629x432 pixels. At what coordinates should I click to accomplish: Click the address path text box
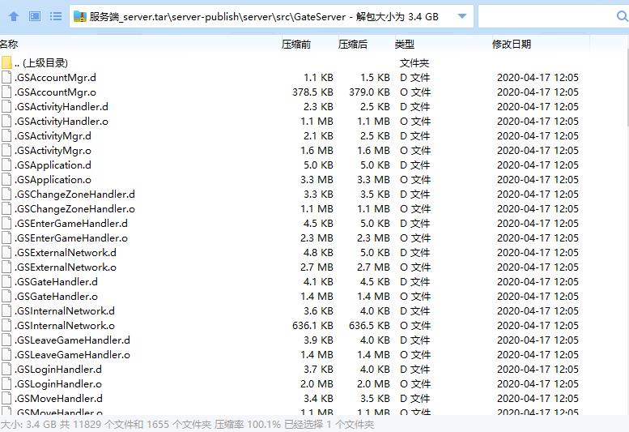point(267,16)
